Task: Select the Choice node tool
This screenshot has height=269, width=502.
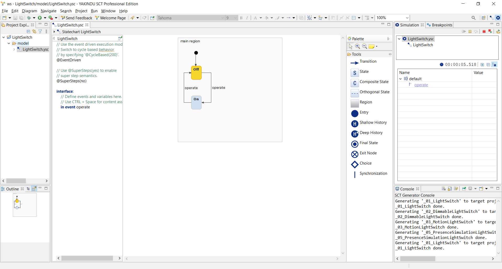Action: 365,163
